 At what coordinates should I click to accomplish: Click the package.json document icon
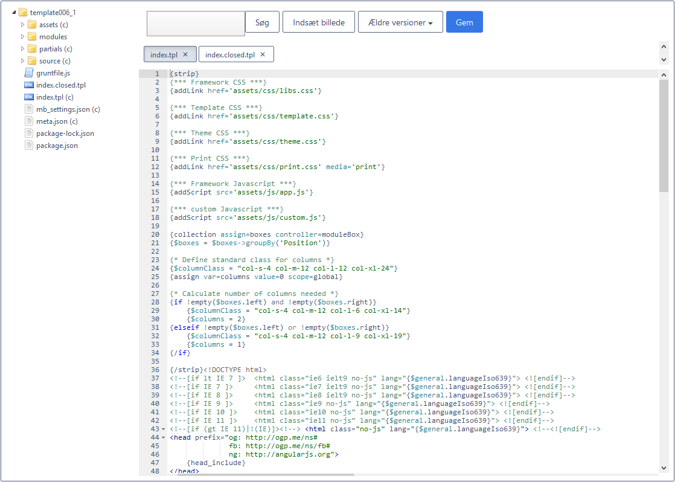click(29, 146)
